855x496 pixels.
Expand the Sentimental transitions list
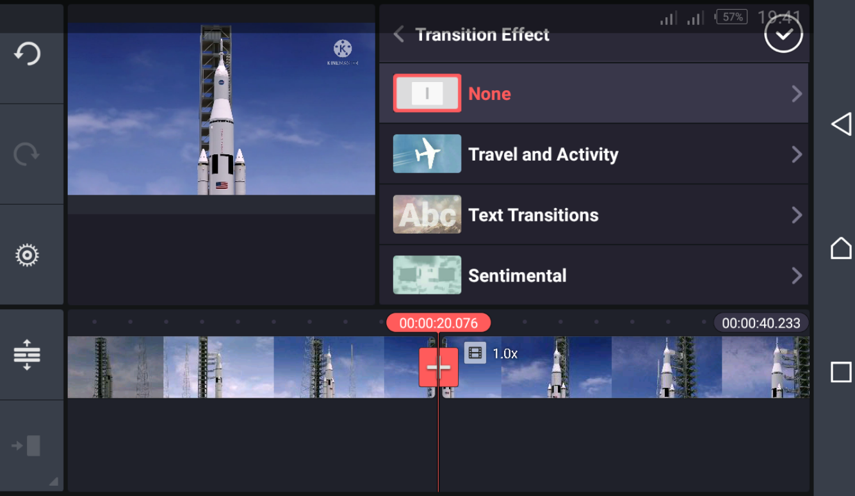[x=797, y=275]
